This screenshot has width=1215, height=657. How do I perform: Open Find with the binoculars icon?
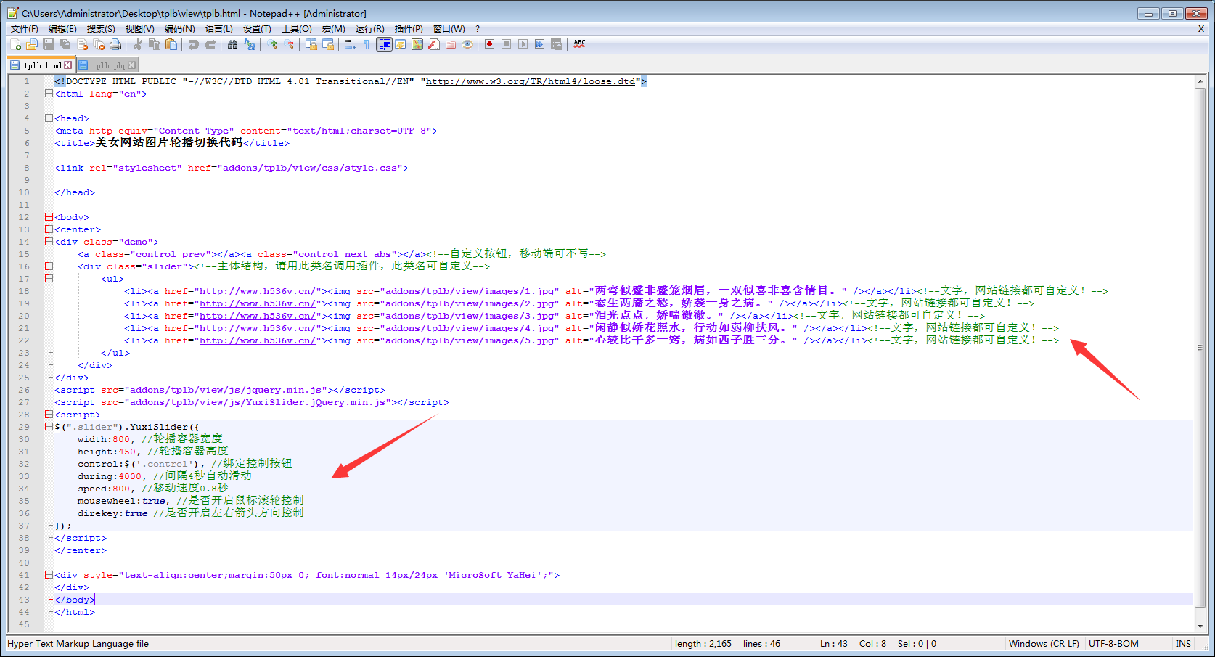click(x=232, y=44)
